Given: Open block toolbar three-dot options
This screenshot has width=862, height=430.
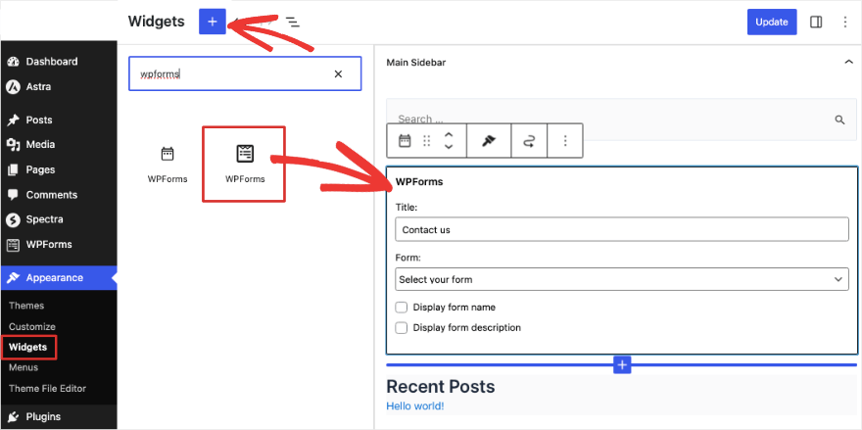Looking at the screenshot, I should point(564,141).
